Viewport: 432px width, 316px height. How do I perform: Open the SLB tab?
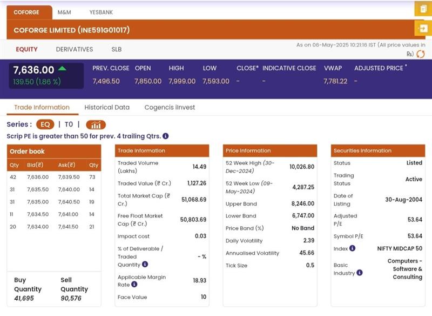[x=117, y=49]
